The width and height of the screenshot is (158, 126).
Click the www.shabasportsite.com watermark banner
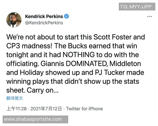pyautogui.click(x=33, y=119)
